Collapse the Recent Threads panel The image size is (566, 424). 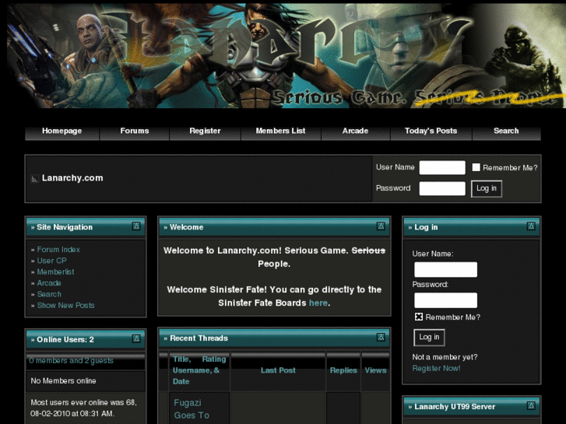point(381,338)
